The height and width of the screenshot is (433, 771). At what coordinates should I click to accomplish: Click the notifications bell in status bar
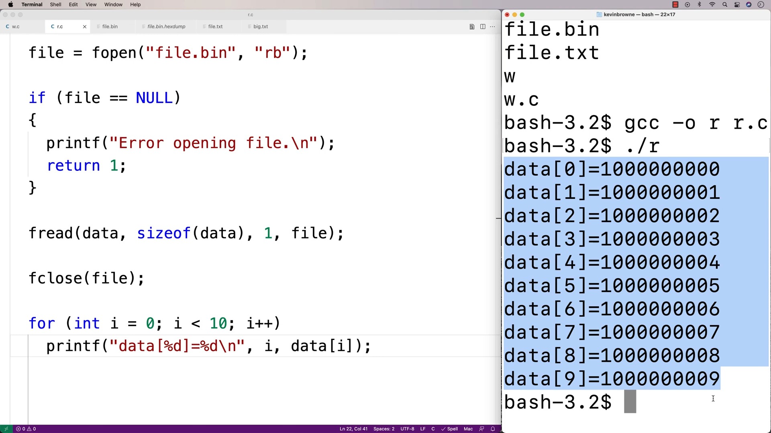tap(493, 429)
